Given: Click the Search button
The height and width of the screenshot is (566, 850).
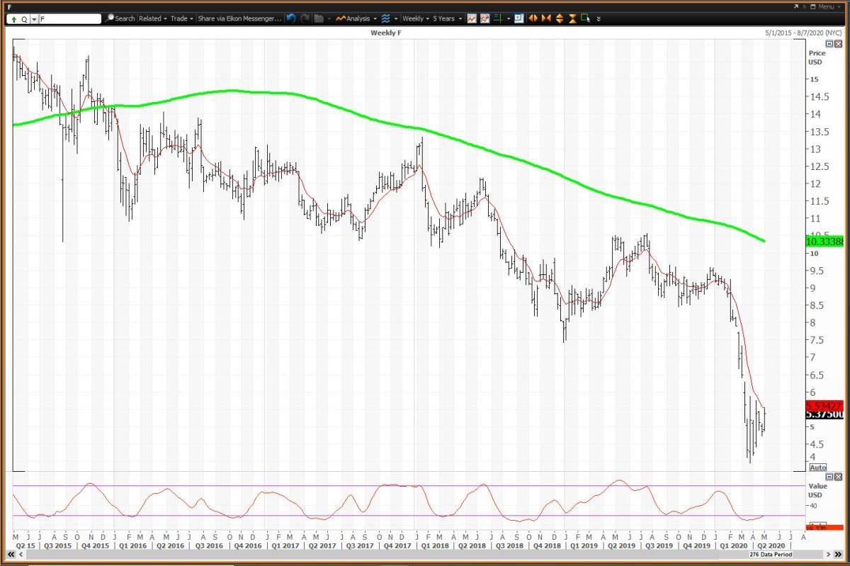Looking at the screenshot, I should point(120,18).
